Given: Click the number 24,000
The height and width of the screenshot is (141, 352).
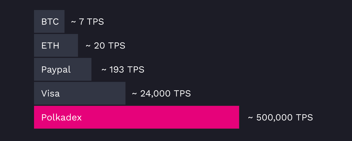Looking at the screenshot, I should (x=156, y=94).
